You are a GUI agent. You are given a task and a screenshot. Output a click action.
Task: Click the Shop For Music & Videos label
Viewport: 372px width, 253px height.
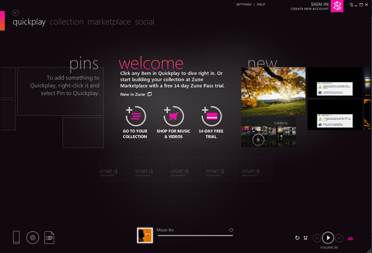pos(173,134)
